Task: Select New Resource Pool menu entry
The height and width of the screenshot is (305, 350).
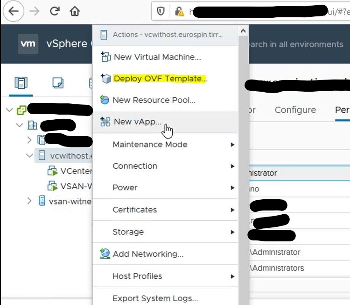Action: (165, 100)
